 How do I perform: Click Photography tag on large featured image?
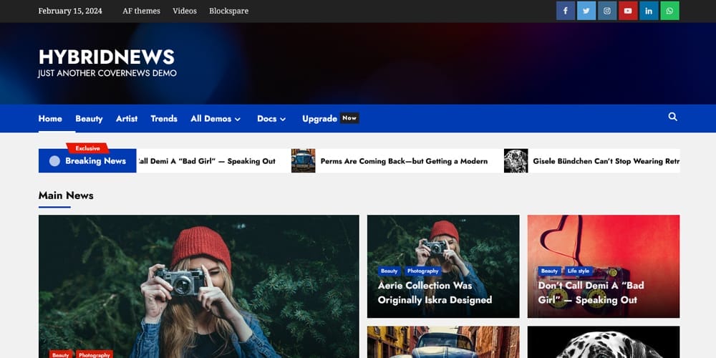[94, 355]
